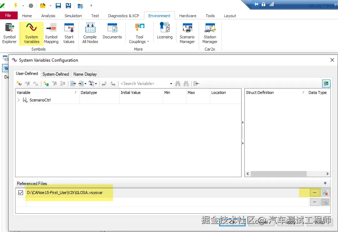Open Tool Couplings menu
Viewport: 338px width, 232px height.
pyautogui.click(x=139, y=33)
